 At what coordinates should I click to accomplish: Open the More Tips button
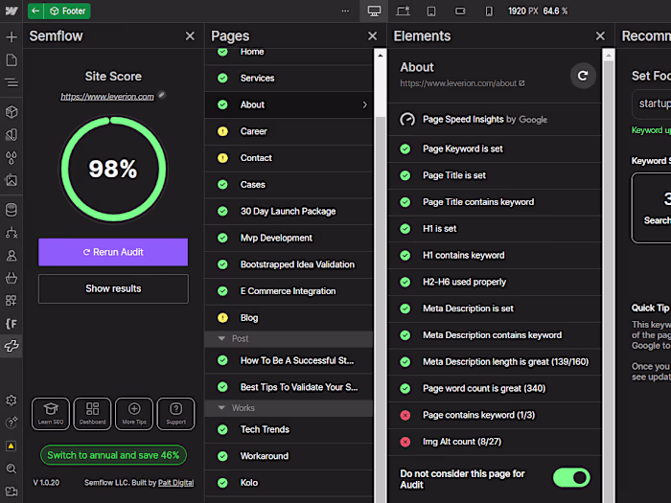pos(134,414)
